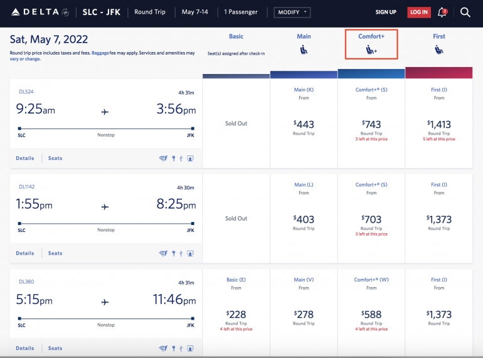
Task: Click the Delta logo
Action: [x=39, y=12]
